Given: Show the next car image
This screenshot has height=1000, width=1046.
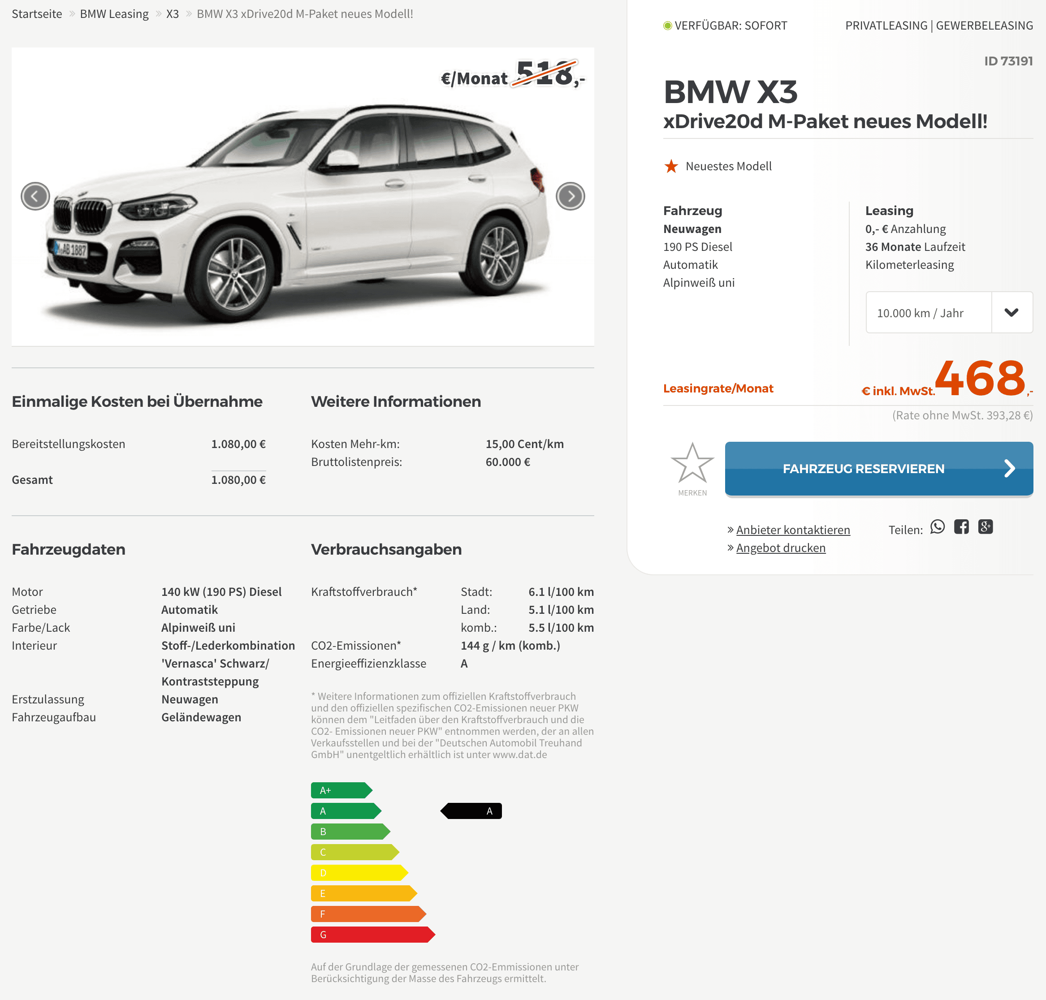Looking at the screenshot, I should coord(570,196).
